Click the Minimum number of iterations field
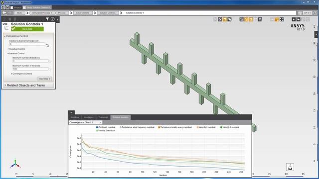 pyautogui.click(x=30, y=61)
